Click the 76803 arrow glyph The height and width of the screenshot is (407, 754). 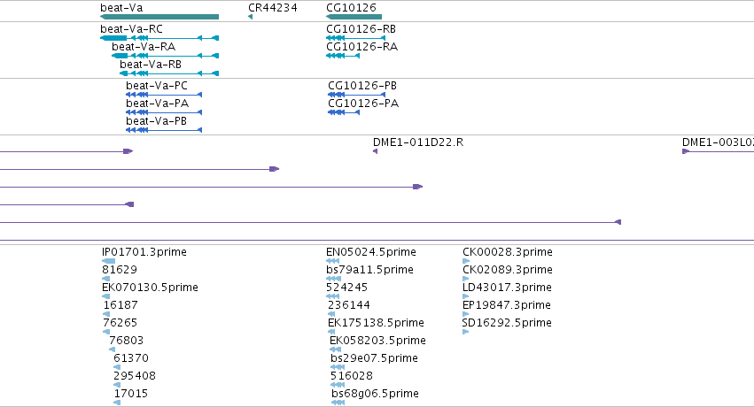pyautogui.click(x=112, y=349)
